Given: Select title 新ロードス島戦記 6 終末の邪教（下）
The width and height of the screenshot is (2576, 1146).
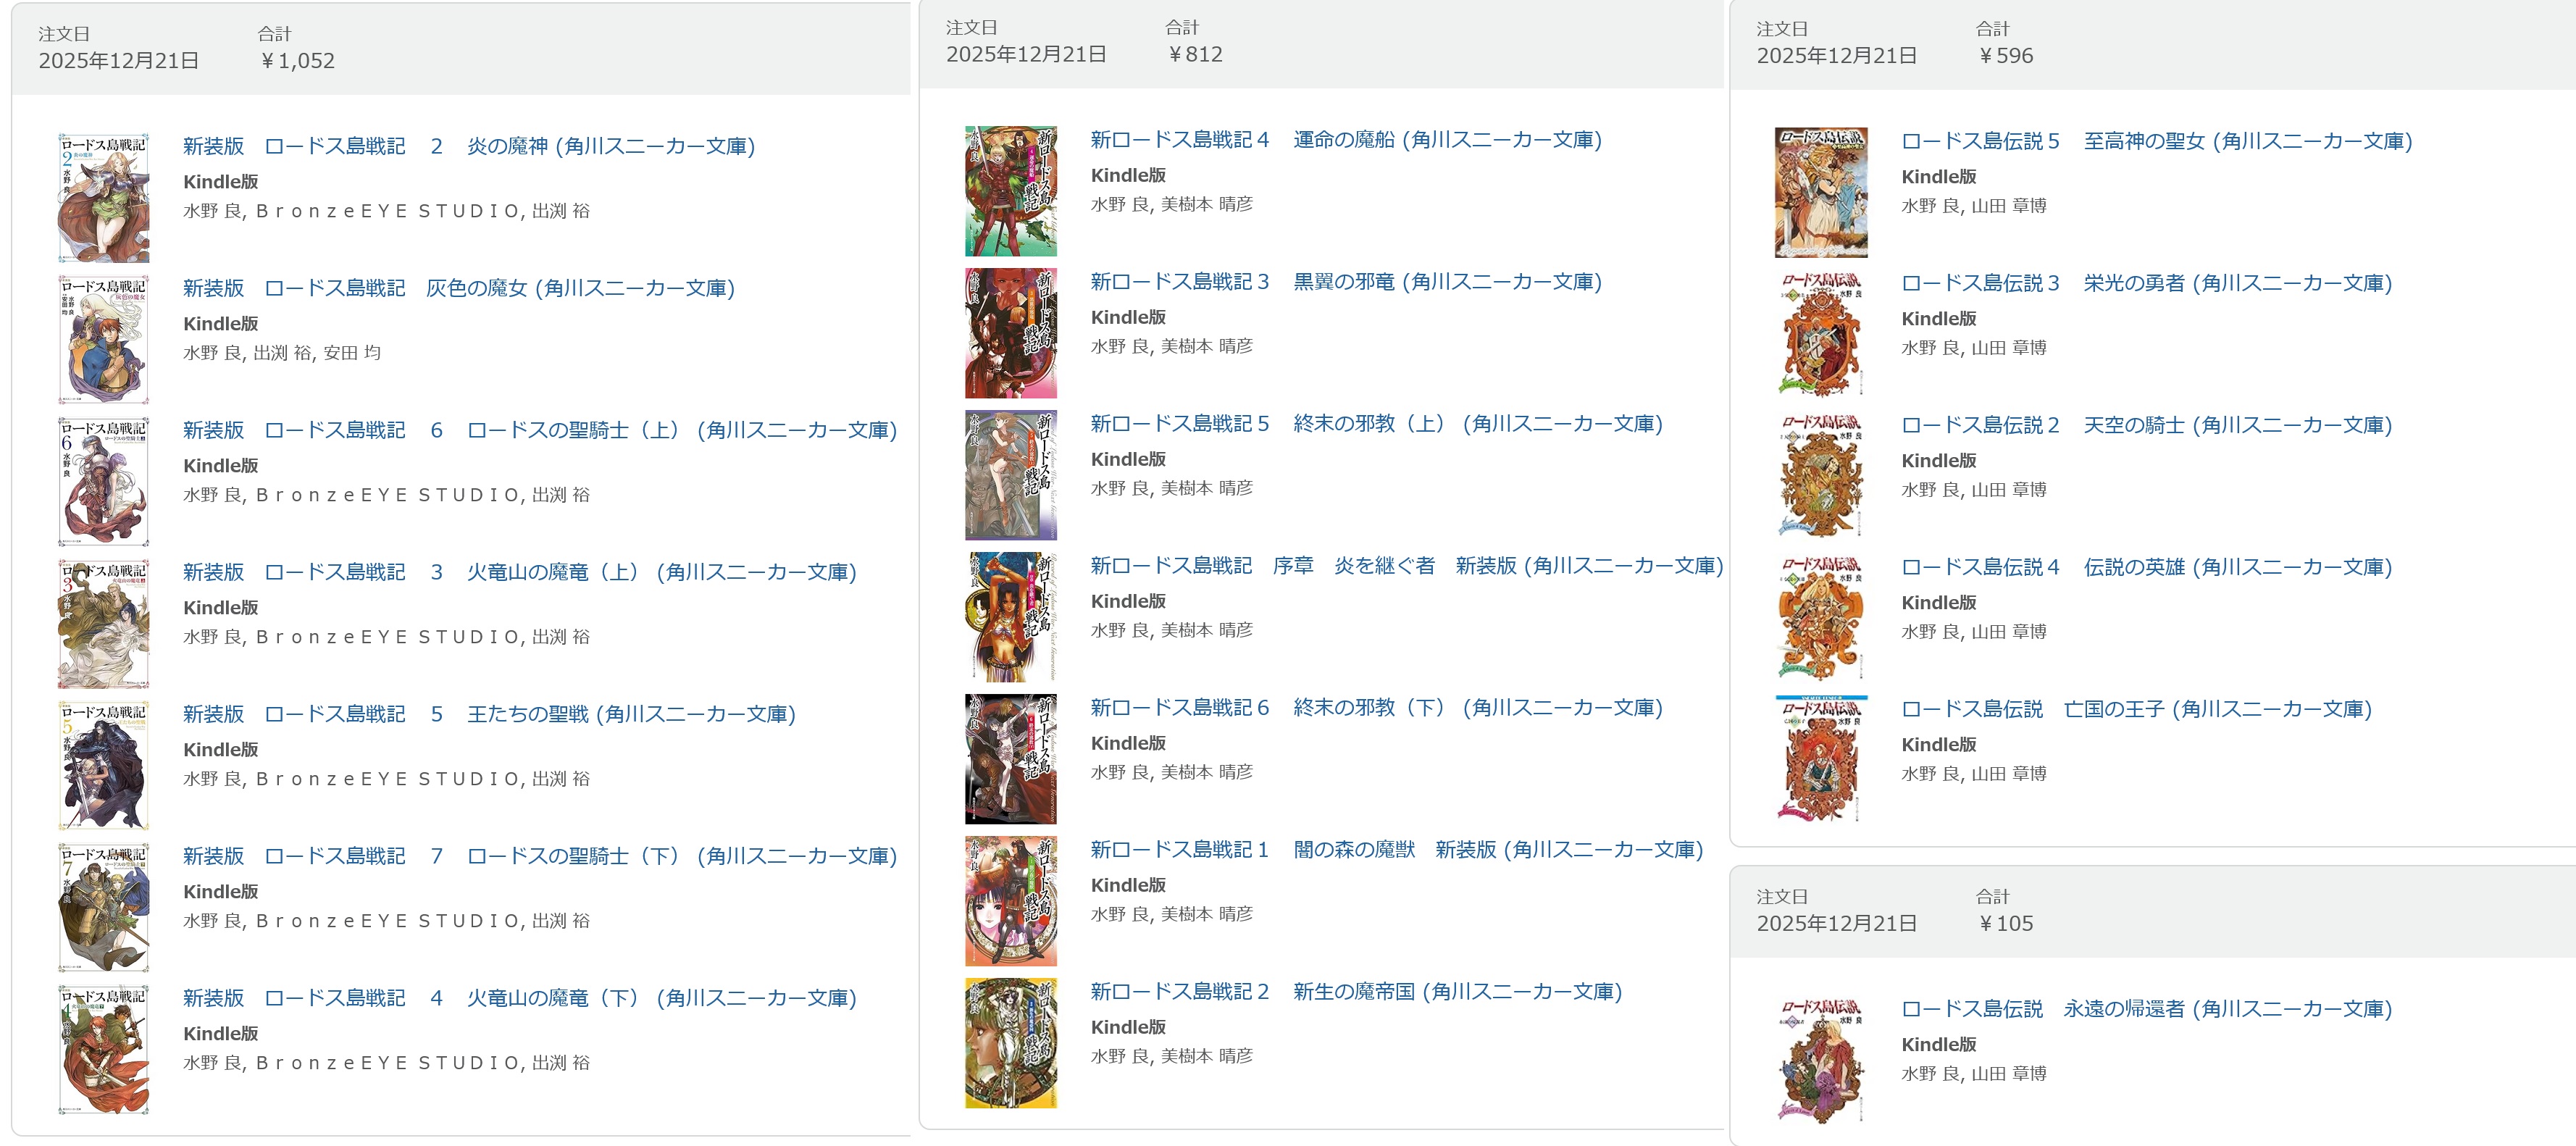Looking at the screenshot, I should point(1377,708).
